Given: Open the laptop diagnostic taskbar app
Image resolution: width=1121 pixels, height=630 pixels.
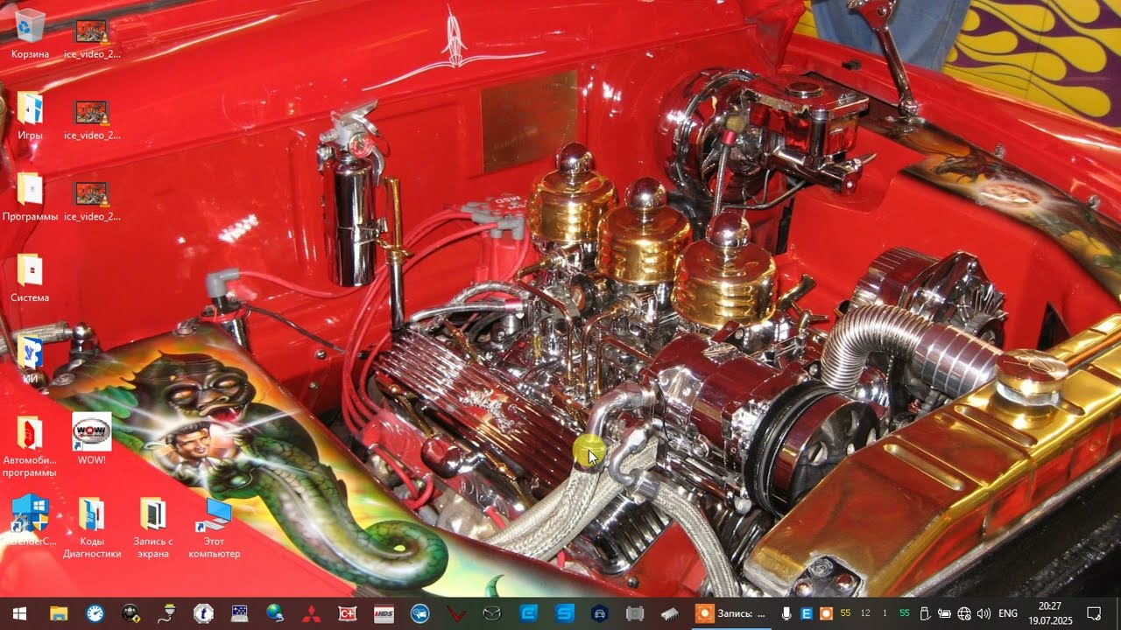Looking at the screenshot, I should (239, 613).
